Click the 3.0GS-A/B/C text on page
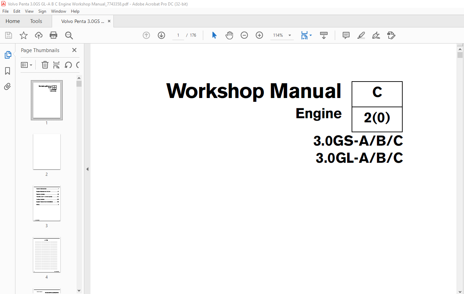The width and height of the screenshot is (464, 294). [x=358, y=141]
